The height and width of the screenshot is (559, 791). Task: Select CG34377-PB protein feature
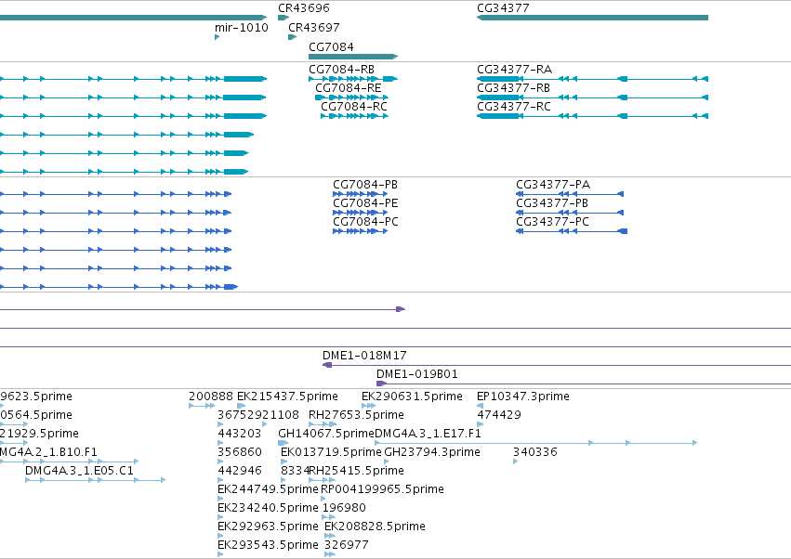[570, 213]
